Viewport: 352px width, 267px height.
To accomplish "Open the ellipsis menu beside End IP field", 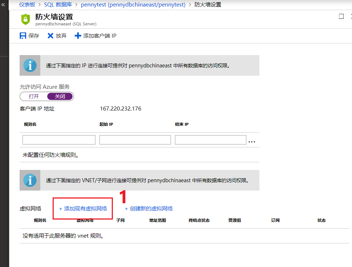I will [252, 141].
